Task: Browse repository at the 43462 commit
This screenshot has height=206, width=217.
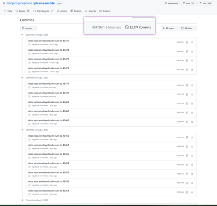Action: tap(192, 138)
